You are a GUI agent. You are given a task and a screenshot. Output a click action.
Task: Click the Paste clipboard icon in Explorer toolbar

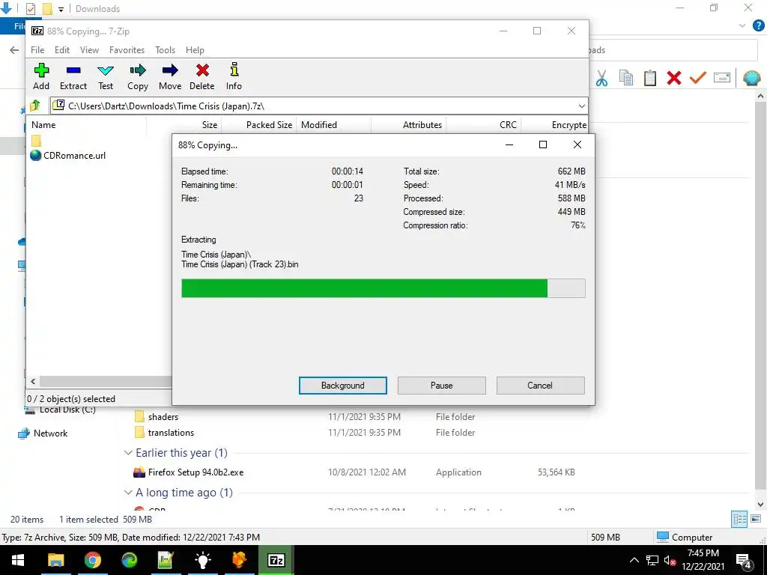649,78
